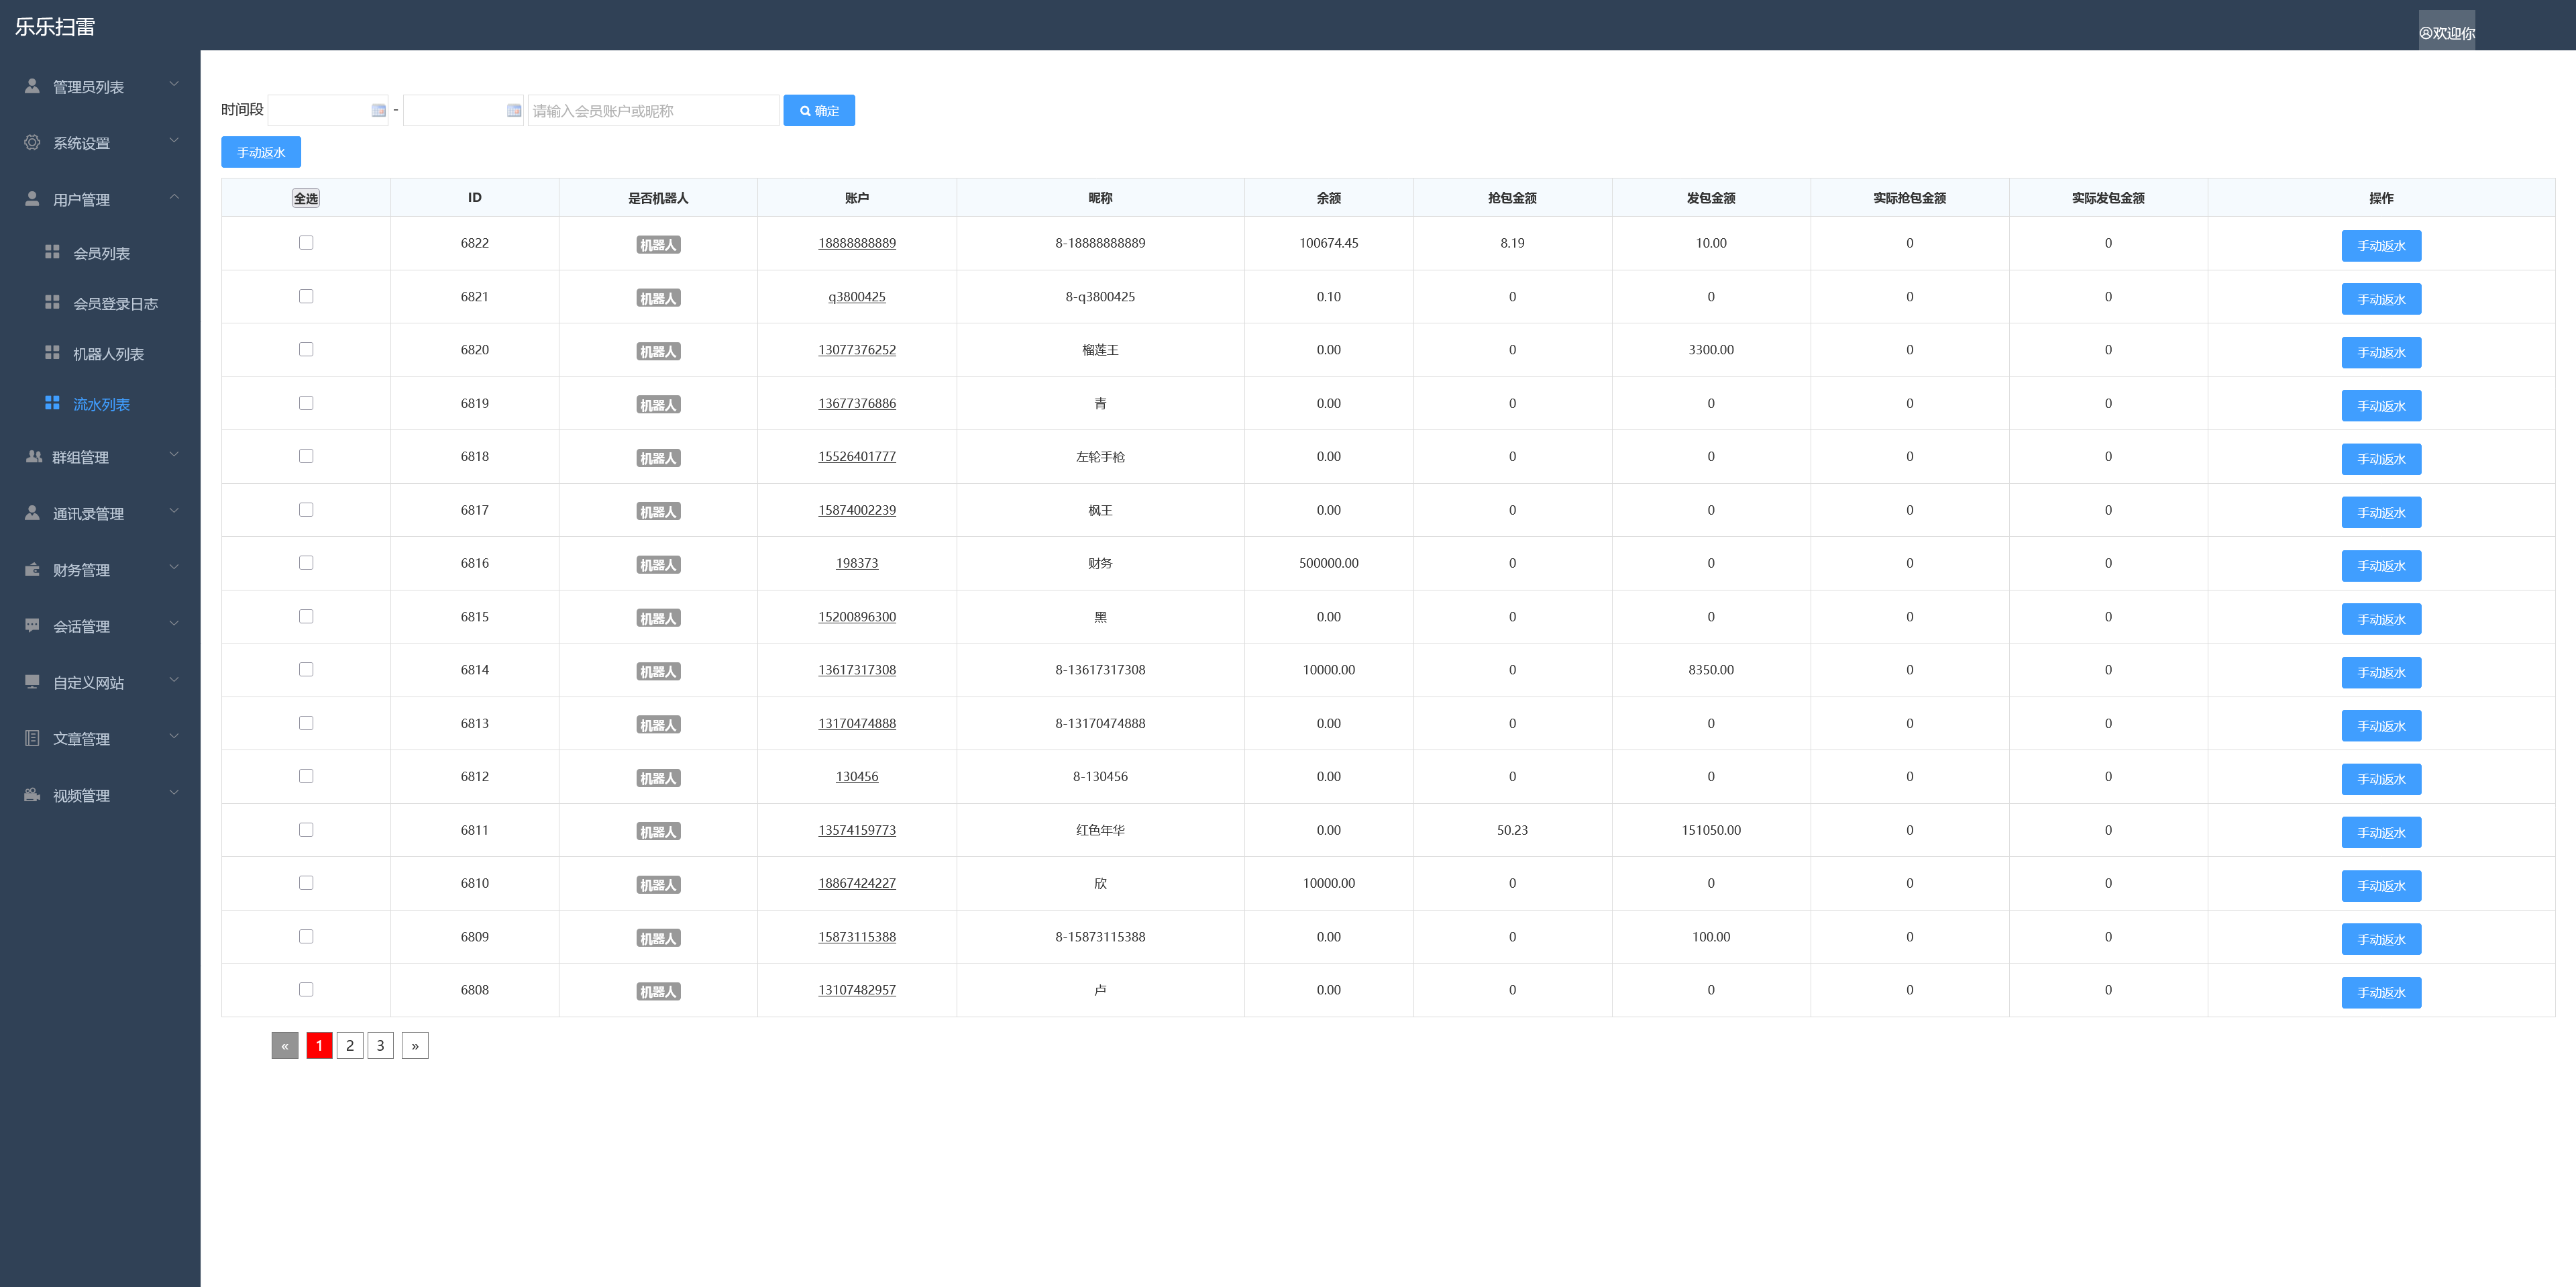This screenshot has width=2576, height=1287.
Task: Expand the 群组管理 menu chevron
Action: point(174,455)
